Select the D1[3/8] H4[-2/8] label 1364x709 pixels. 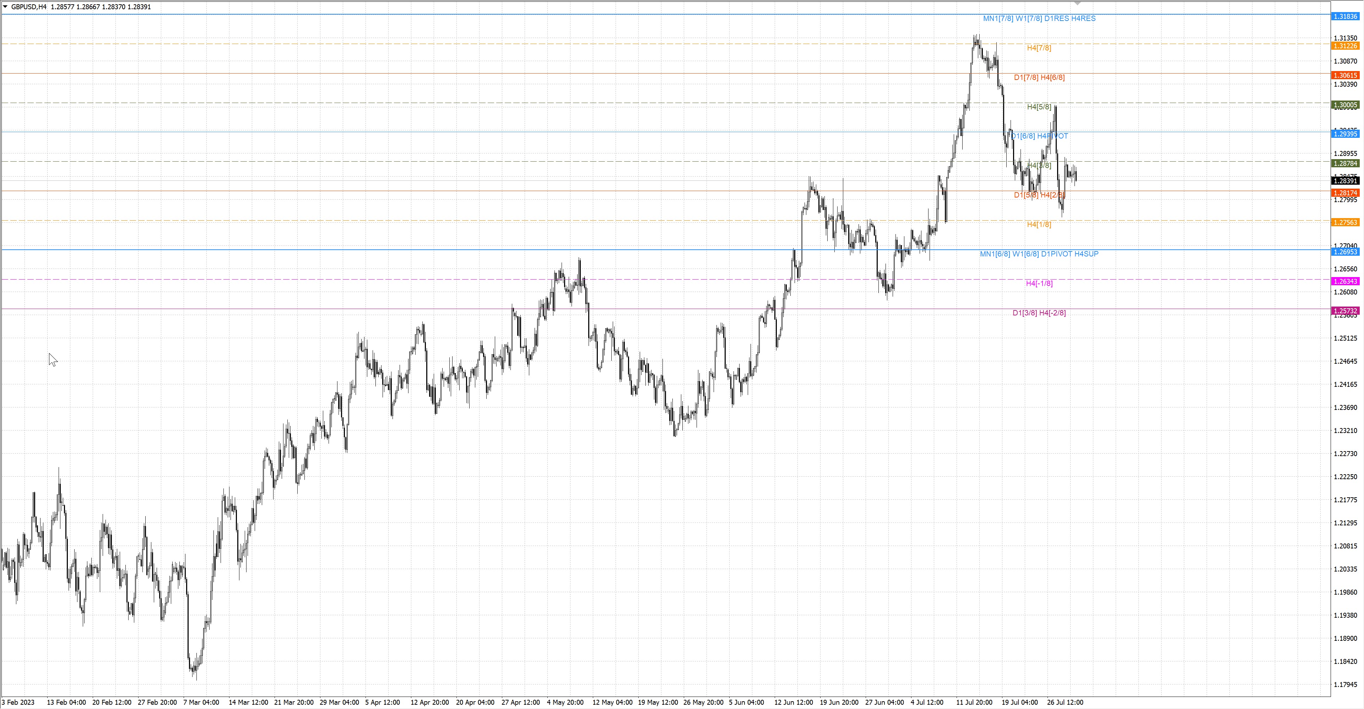pos(1039,313)
